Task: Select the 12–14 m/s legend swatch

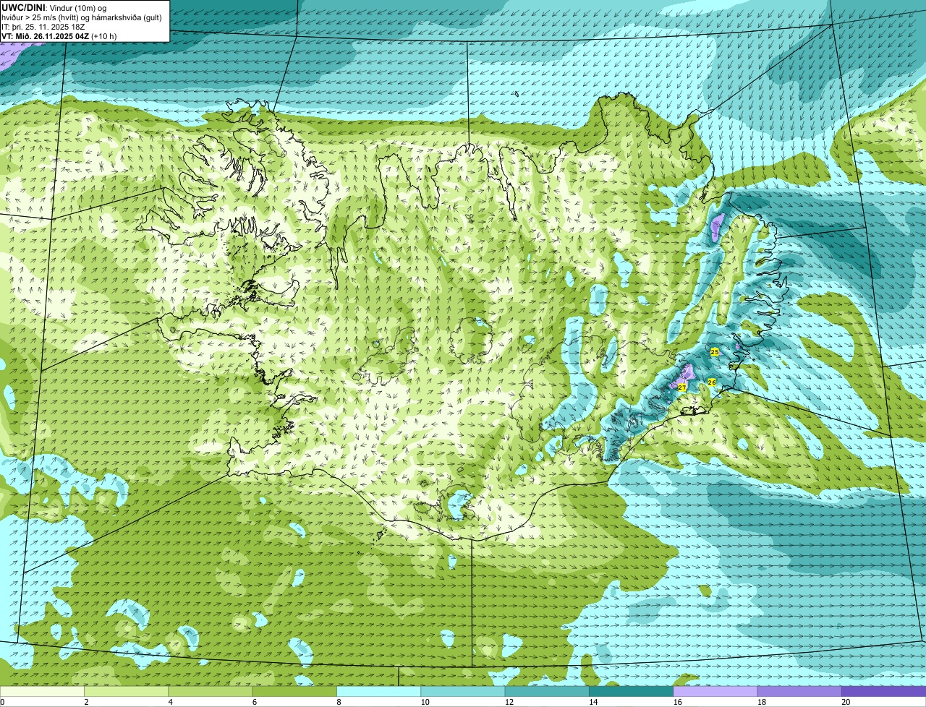Action: (x=547, y=691)
